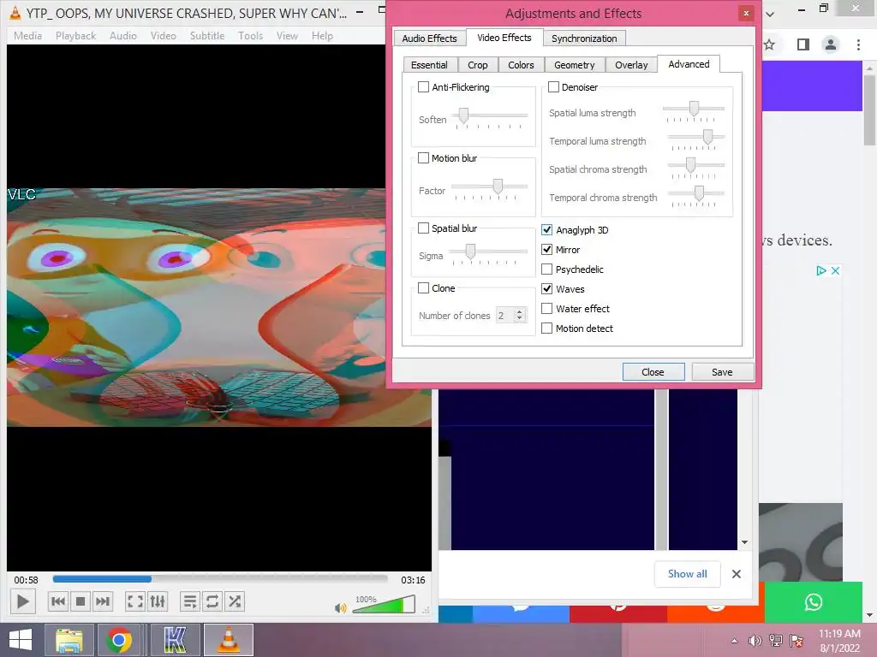The image size is (877, 657).
Task: Select VLC cone icon on taskbar
Action: [x=228, y=640]
